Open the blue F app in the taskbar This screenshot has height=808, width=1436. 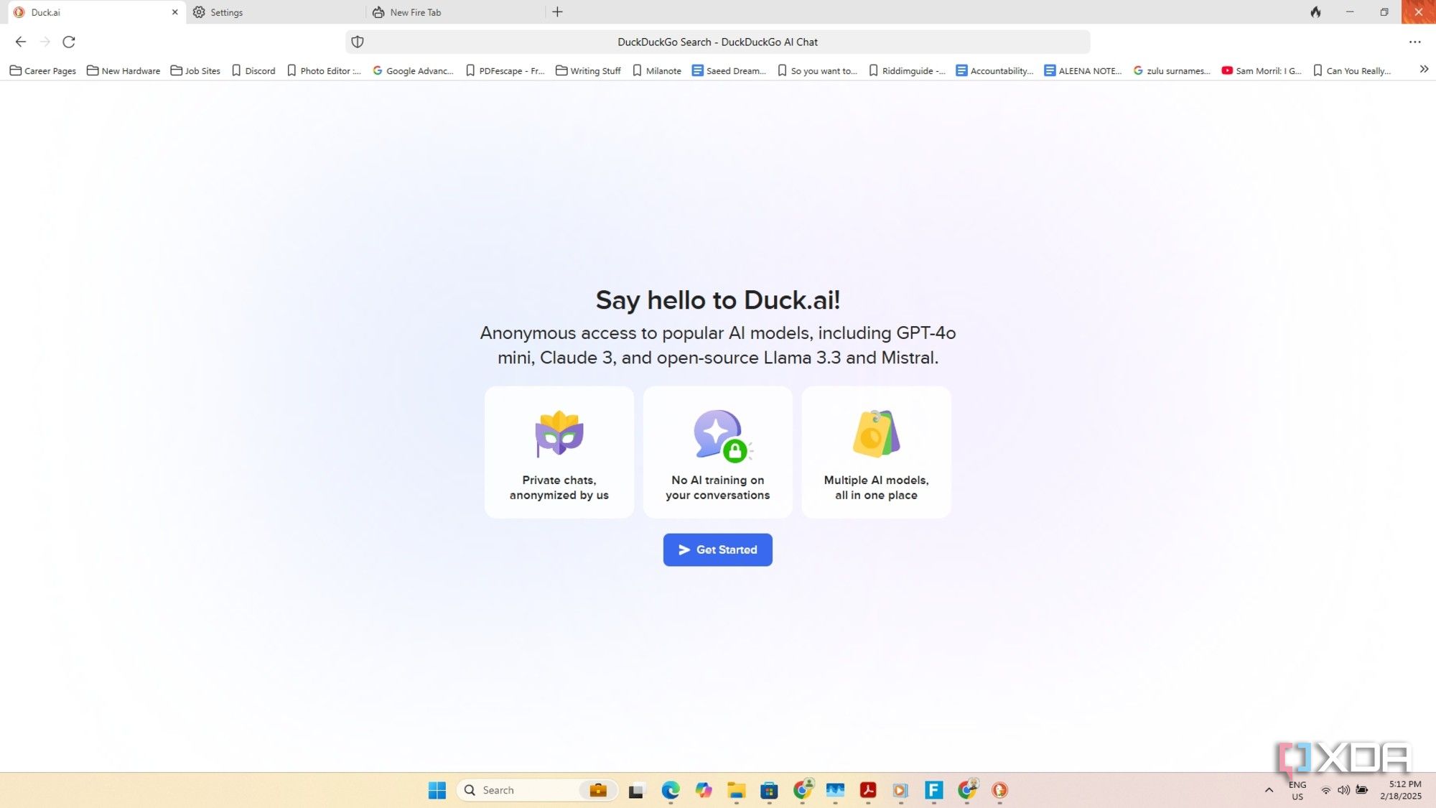(933, 790)
